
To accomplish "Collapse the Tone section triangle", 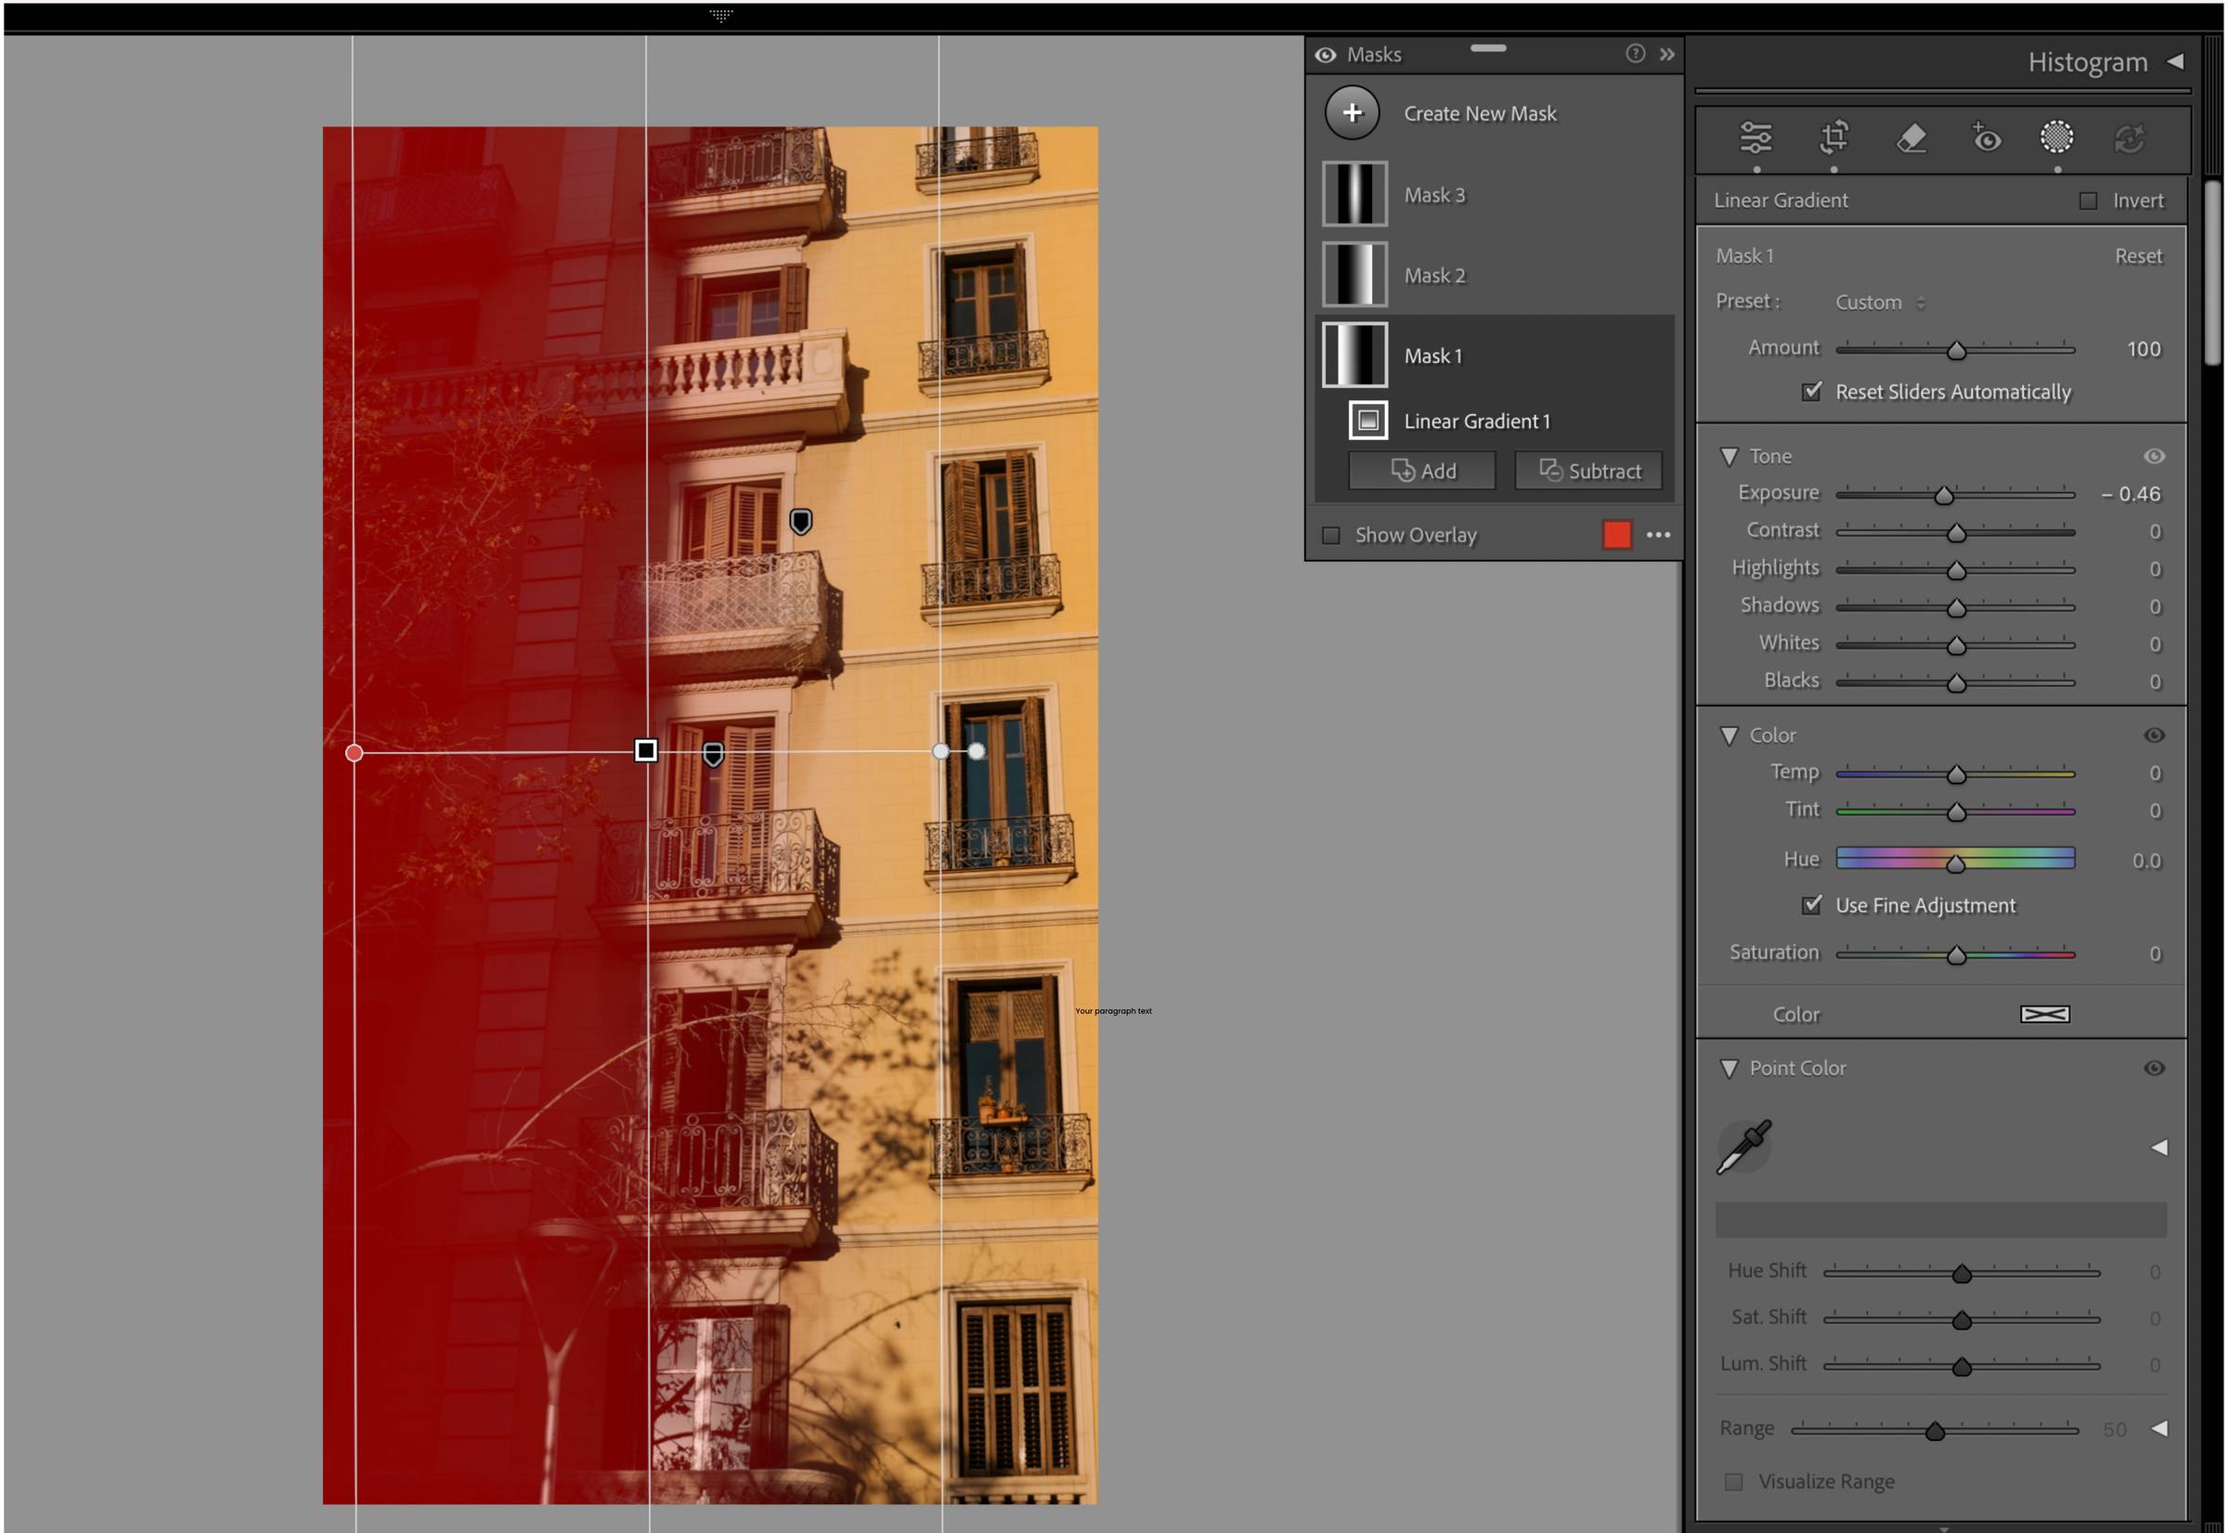I will tap(1729, 457).
